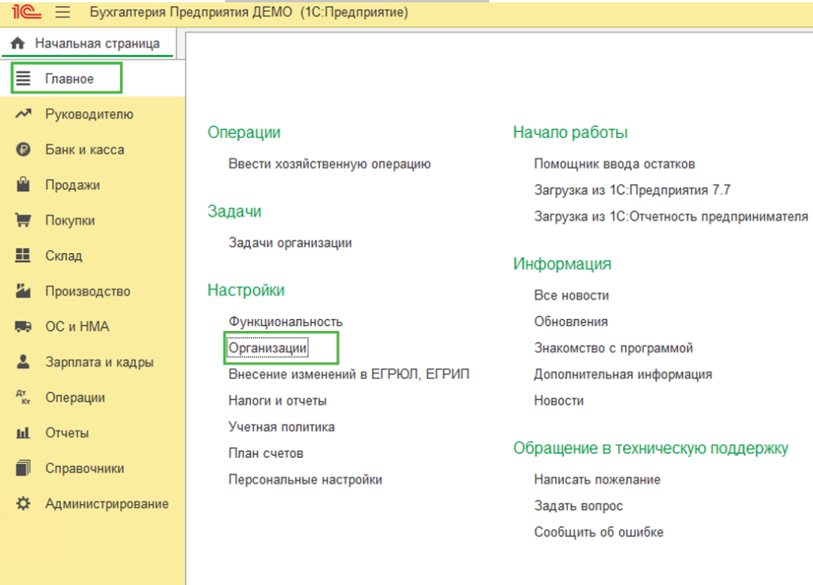Open the Организации link

[x=268, y=348]
